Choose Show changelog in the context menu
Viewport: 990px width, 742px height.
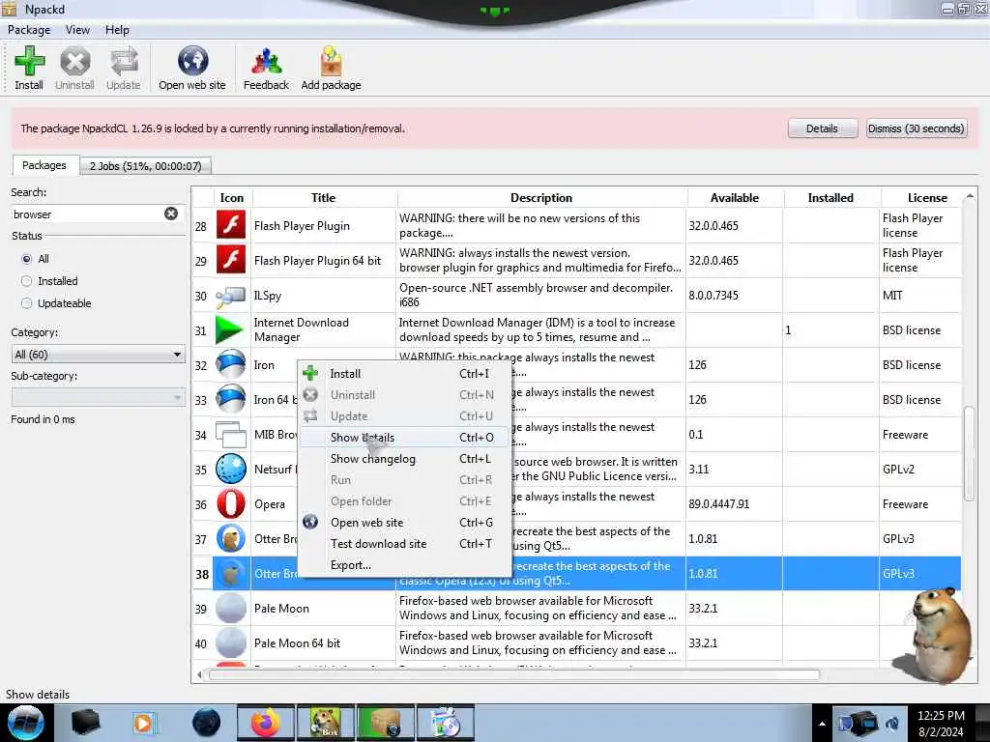[404, 459]
